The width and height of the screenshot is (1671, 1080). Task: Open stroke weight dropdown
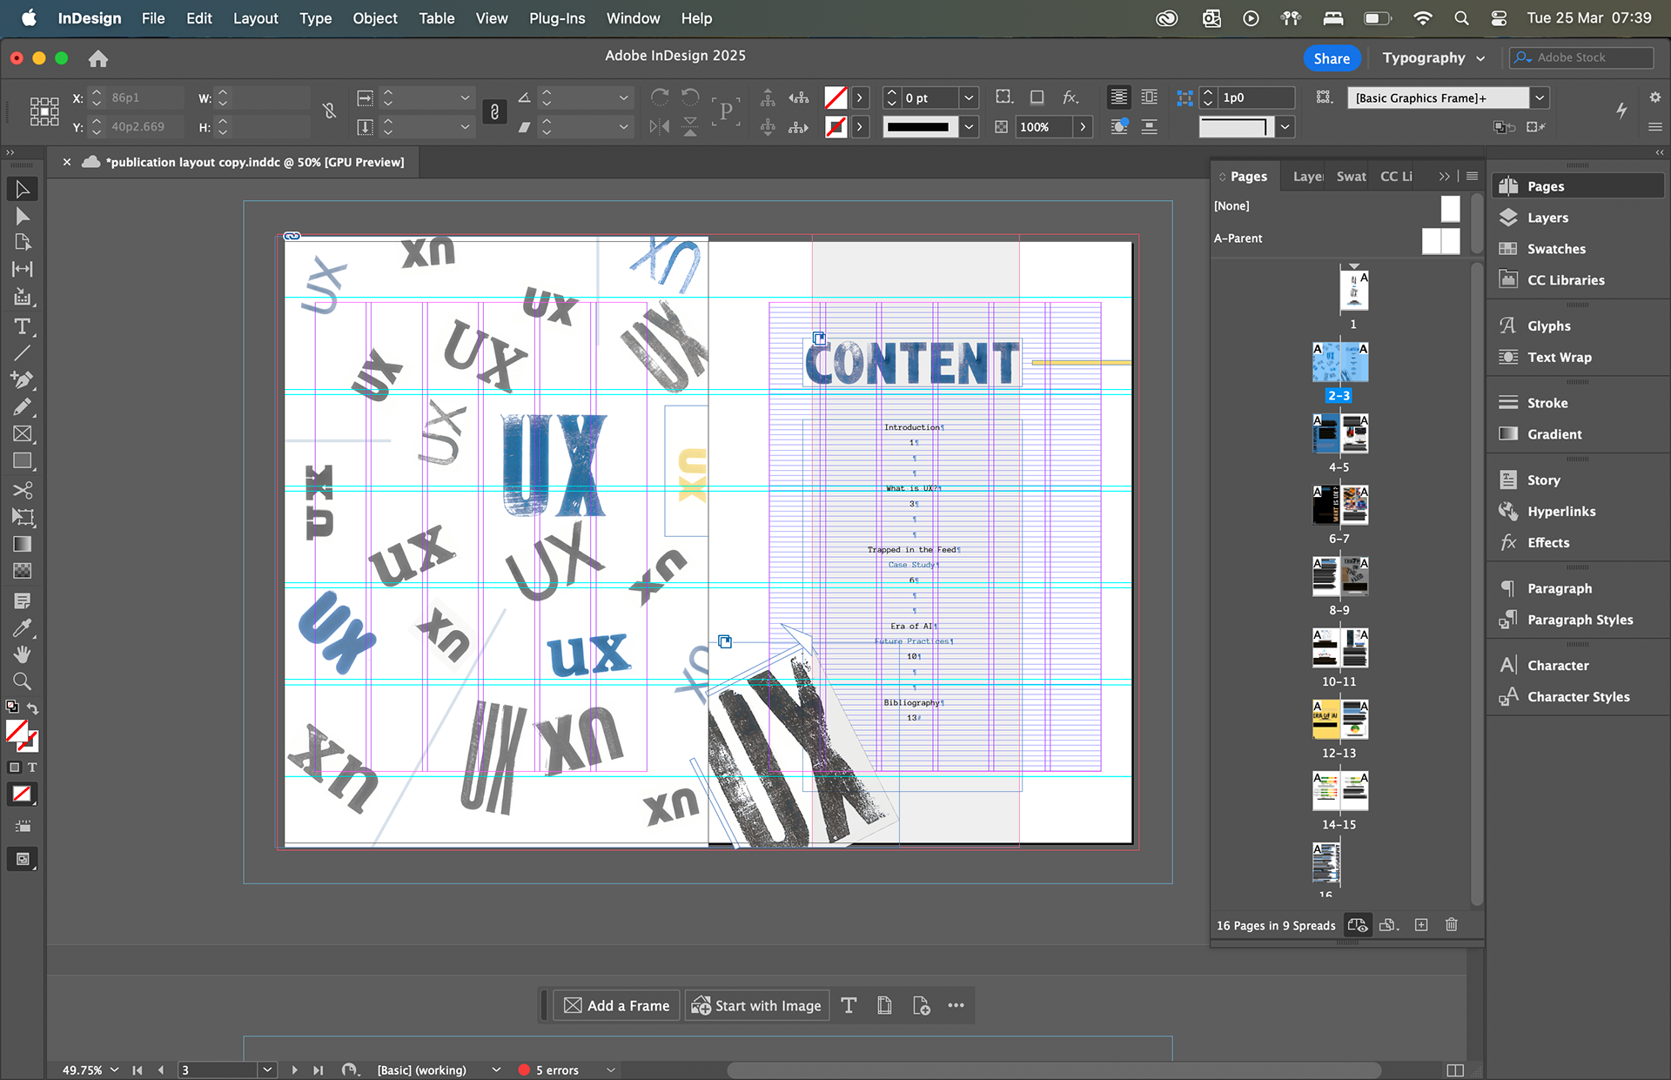point(969,97)
